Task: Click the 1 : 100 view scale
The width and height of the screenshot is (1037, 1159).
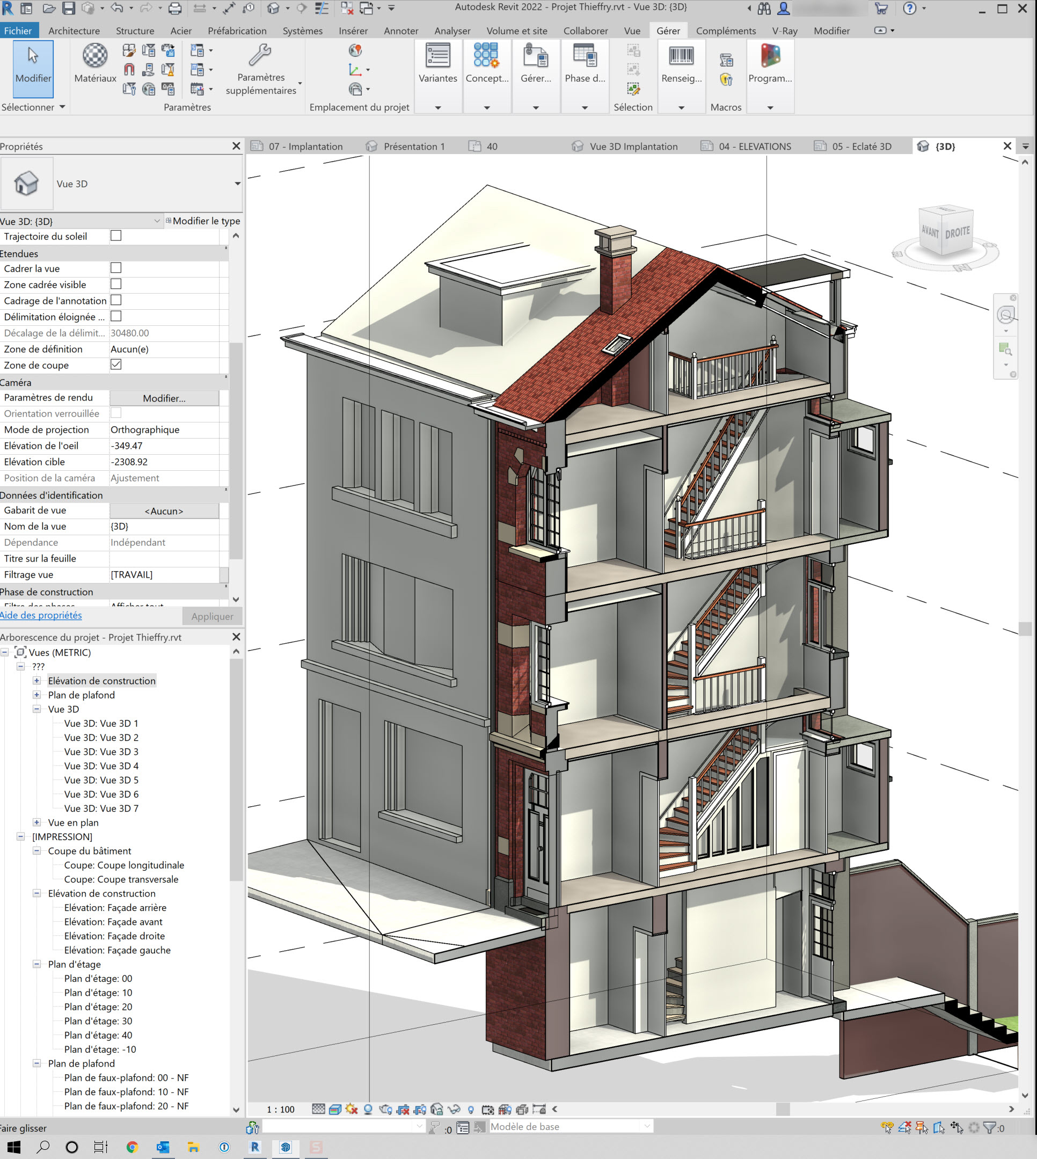Action: (x=280, y=1110)
